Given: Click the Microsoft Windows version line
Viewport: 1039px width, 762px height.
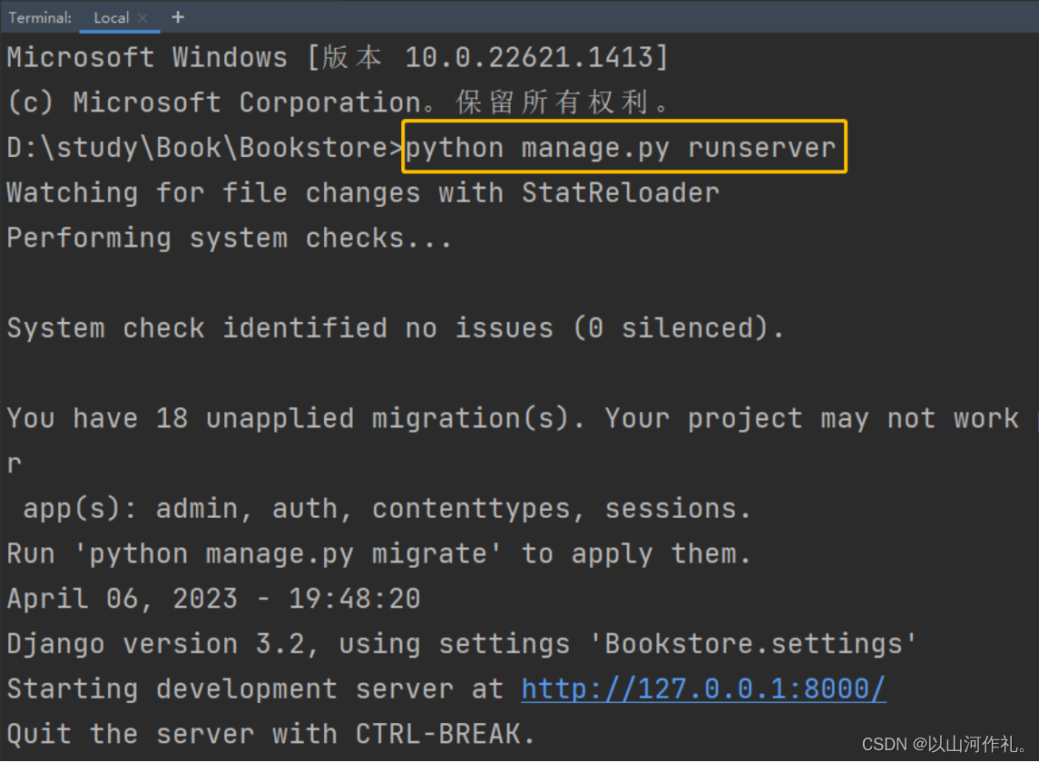Looking at the screenshot, I should (x=338, y=57).
